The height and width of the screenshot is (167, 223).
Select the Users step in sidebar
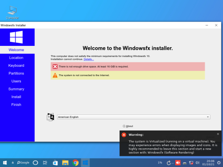[16, 81]
